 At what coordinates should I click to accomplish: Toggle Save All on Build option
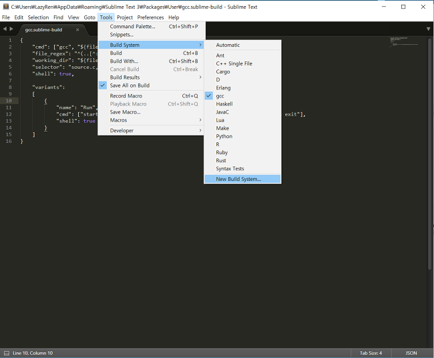pos(151,85)
